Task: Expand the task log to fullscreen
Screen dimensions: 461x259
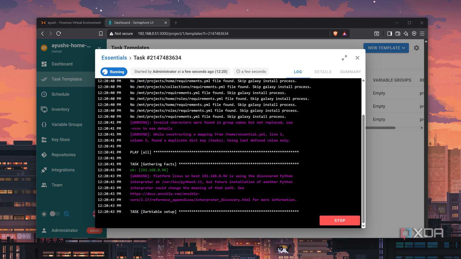Action: coord(344,58)
